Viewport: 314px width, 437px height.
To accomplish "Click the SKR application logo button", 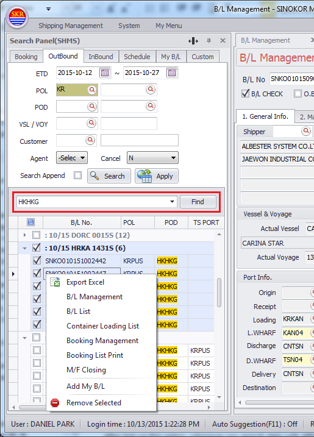I will pos(17,17).
